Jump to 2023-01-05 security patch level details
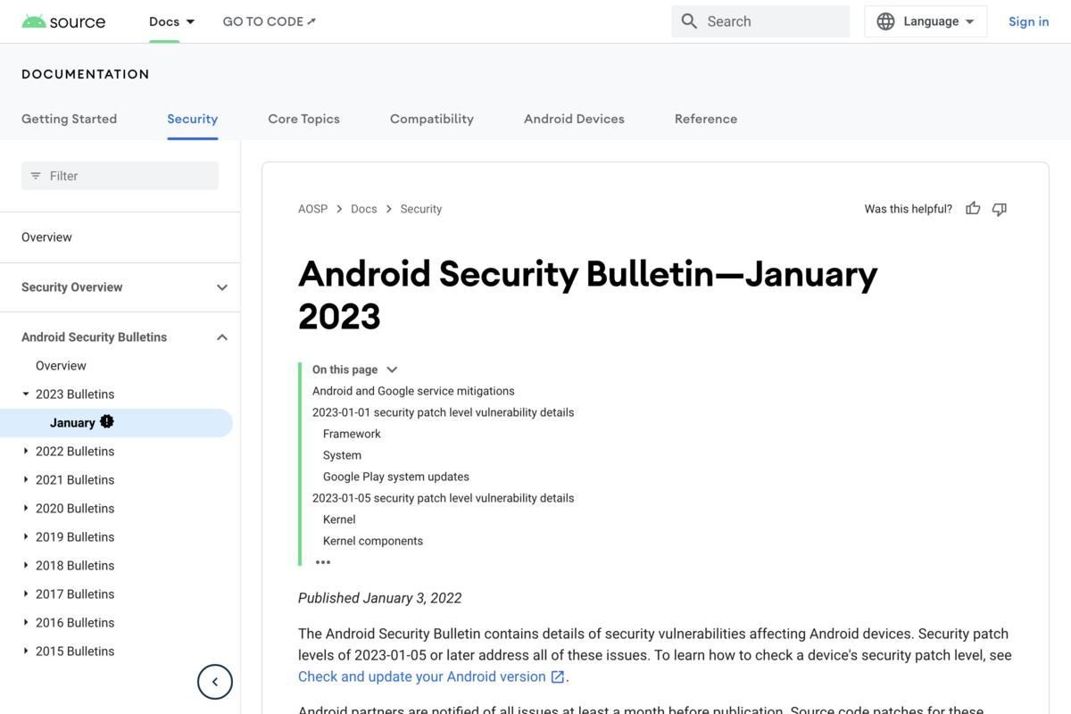 [443, 498]
